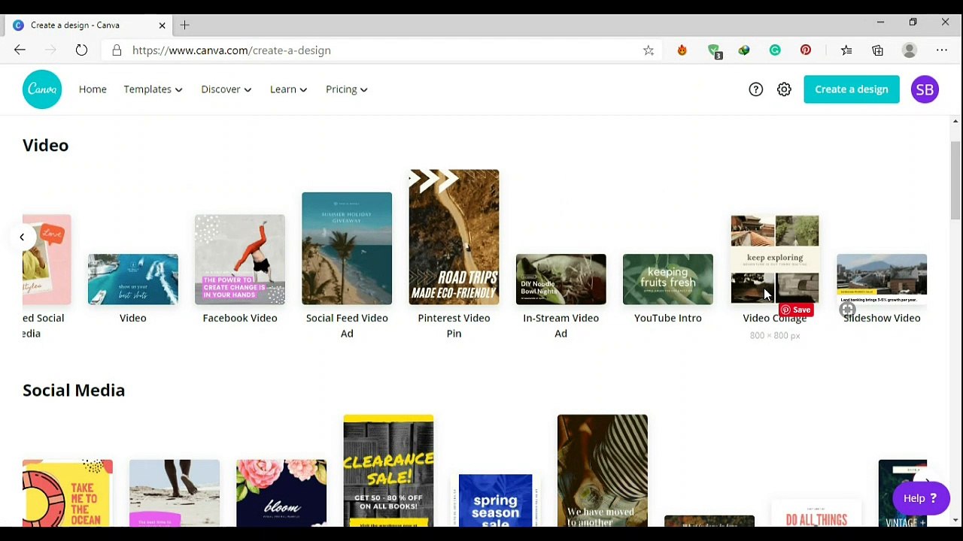Click the Social Feed Video Ad label
Screen dimensions: 963x541
click(x=347, y=325)
